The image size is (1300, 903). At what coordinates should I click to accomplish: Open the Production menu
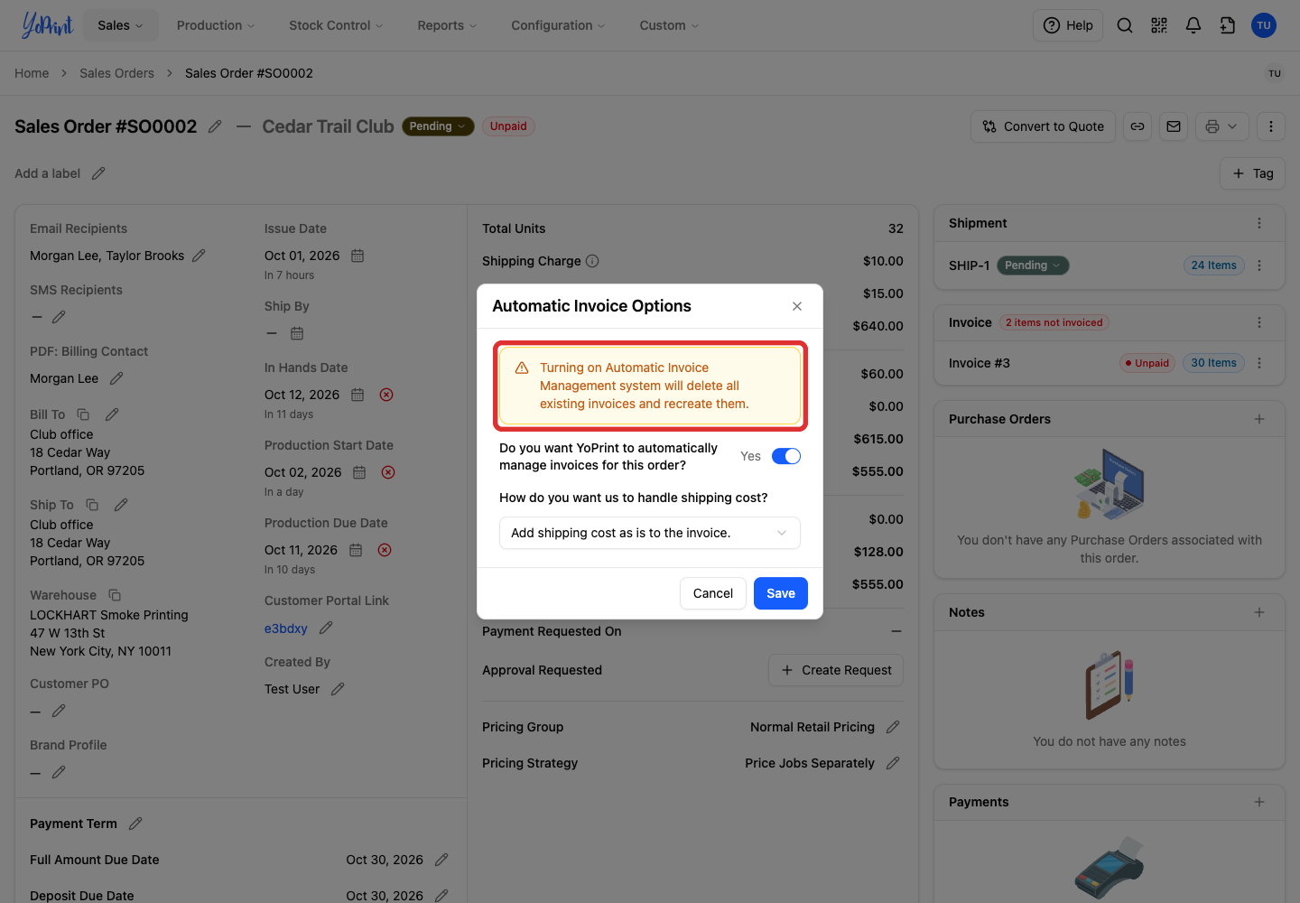point(216,25)
